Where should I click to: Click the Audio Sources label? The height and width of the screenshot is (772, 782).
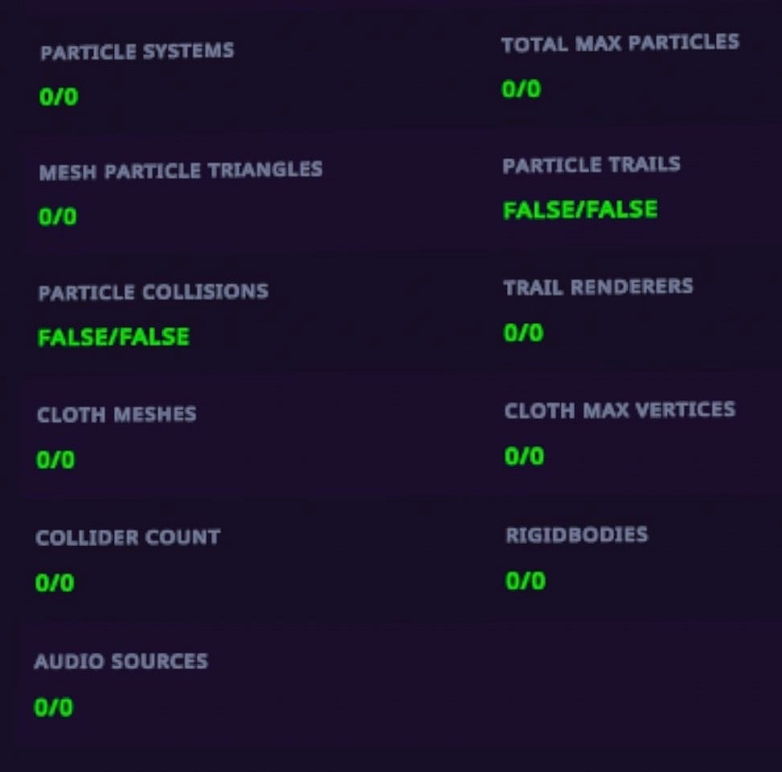click(x=121, y=662)
